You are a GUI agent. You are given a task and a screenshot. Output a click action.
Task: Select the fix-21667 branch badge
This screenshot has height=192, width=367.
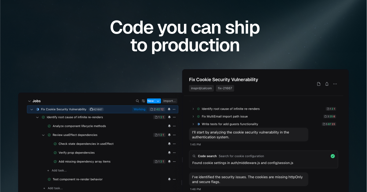[x=225, y=88]
